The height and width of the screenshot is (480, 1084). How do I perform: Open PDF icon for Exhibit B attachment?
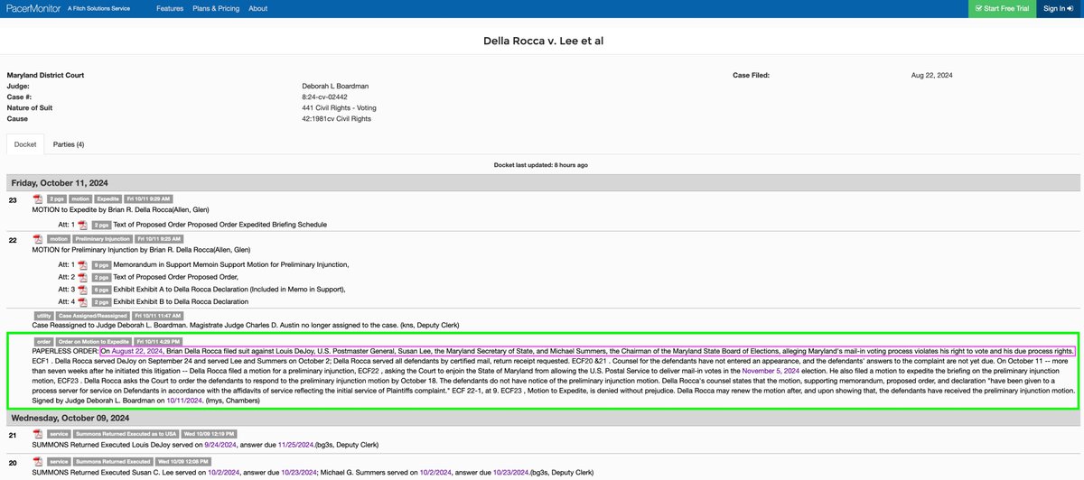tap(83, 303)
